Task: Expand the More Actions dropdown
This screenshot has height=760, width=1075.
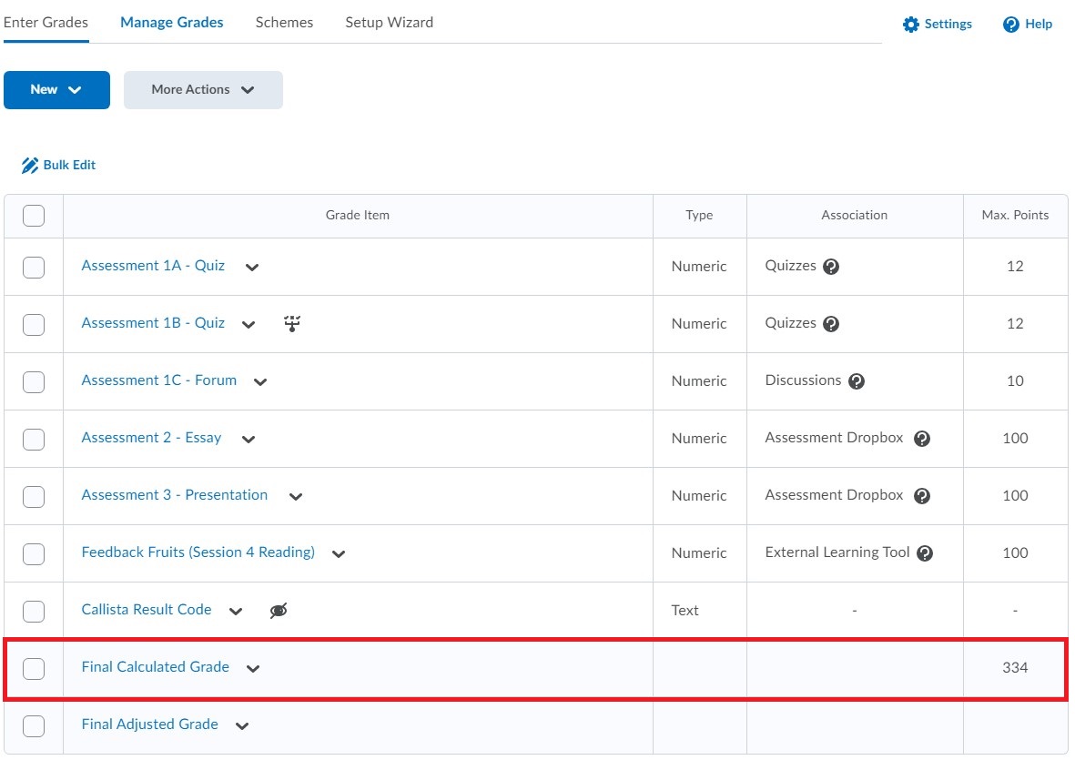Action: click(x=203, y=89)
